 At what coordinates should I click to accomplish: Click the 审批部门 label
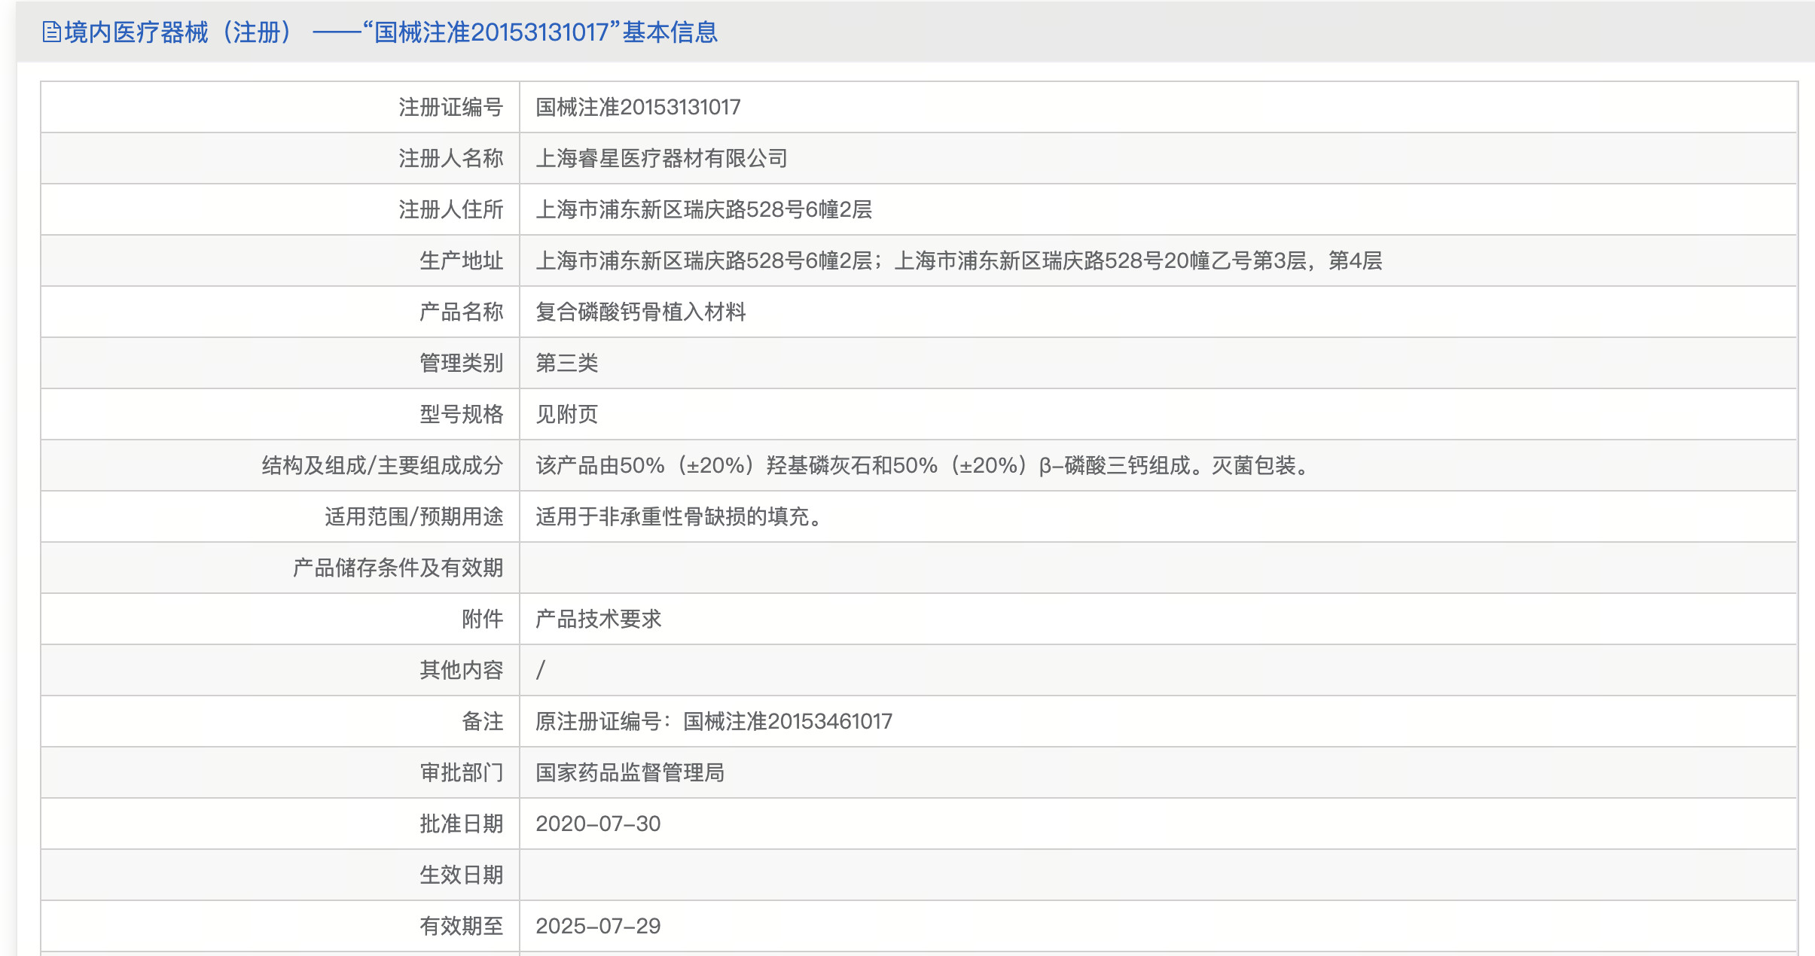[x=462, y=772]
